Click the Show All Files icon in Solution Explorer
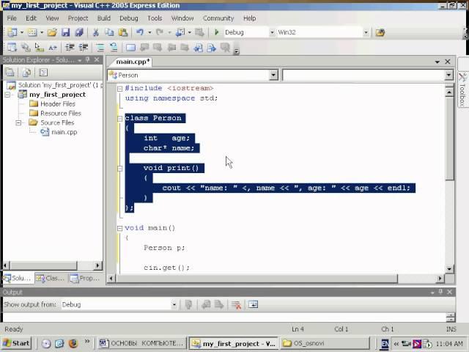The width and height of the screenshot is (469, 352). pos(26,72)
